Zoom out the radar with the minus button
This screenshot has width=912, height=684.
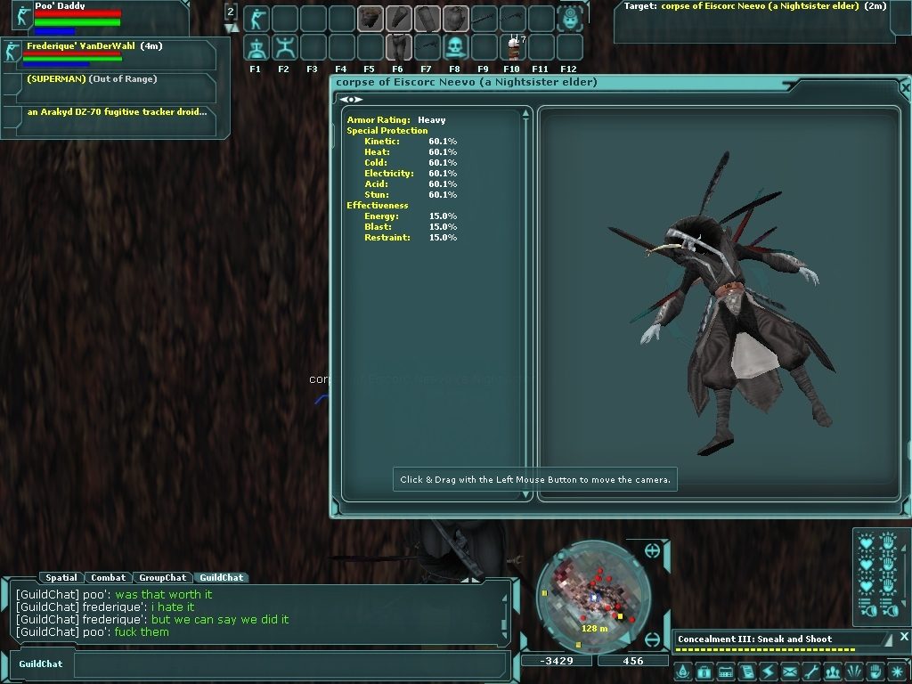pos(653,639)
